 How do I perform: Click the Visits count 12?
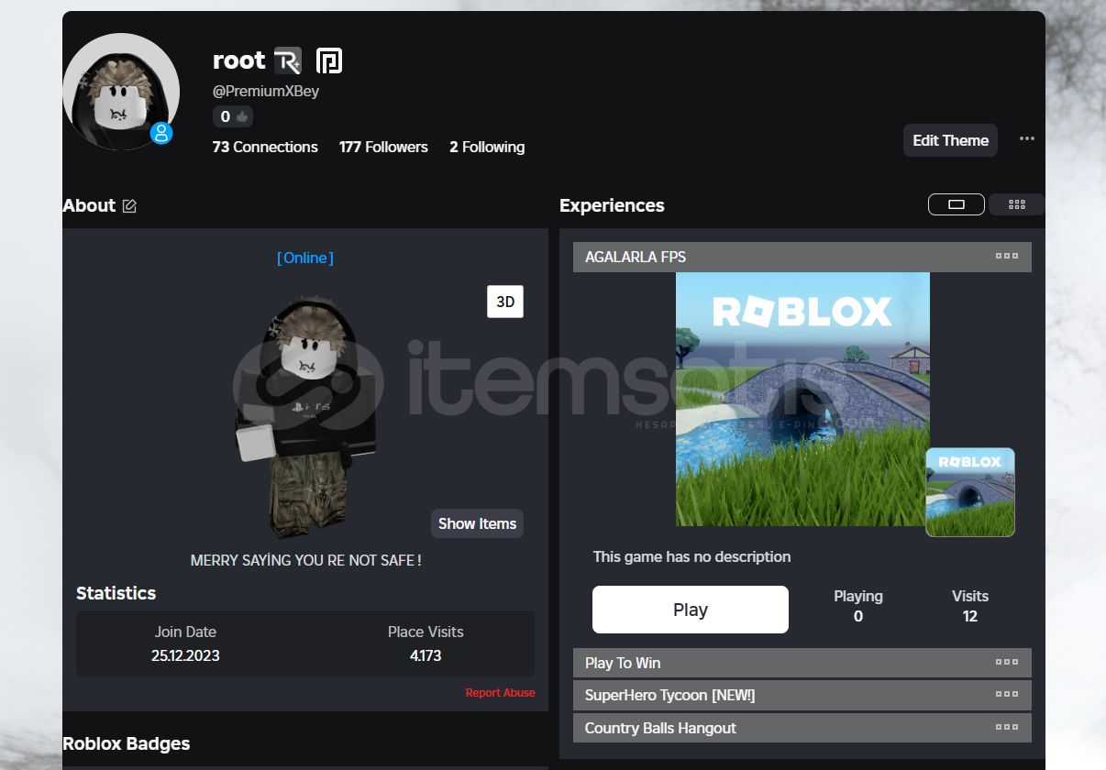(x=970, y=616)
